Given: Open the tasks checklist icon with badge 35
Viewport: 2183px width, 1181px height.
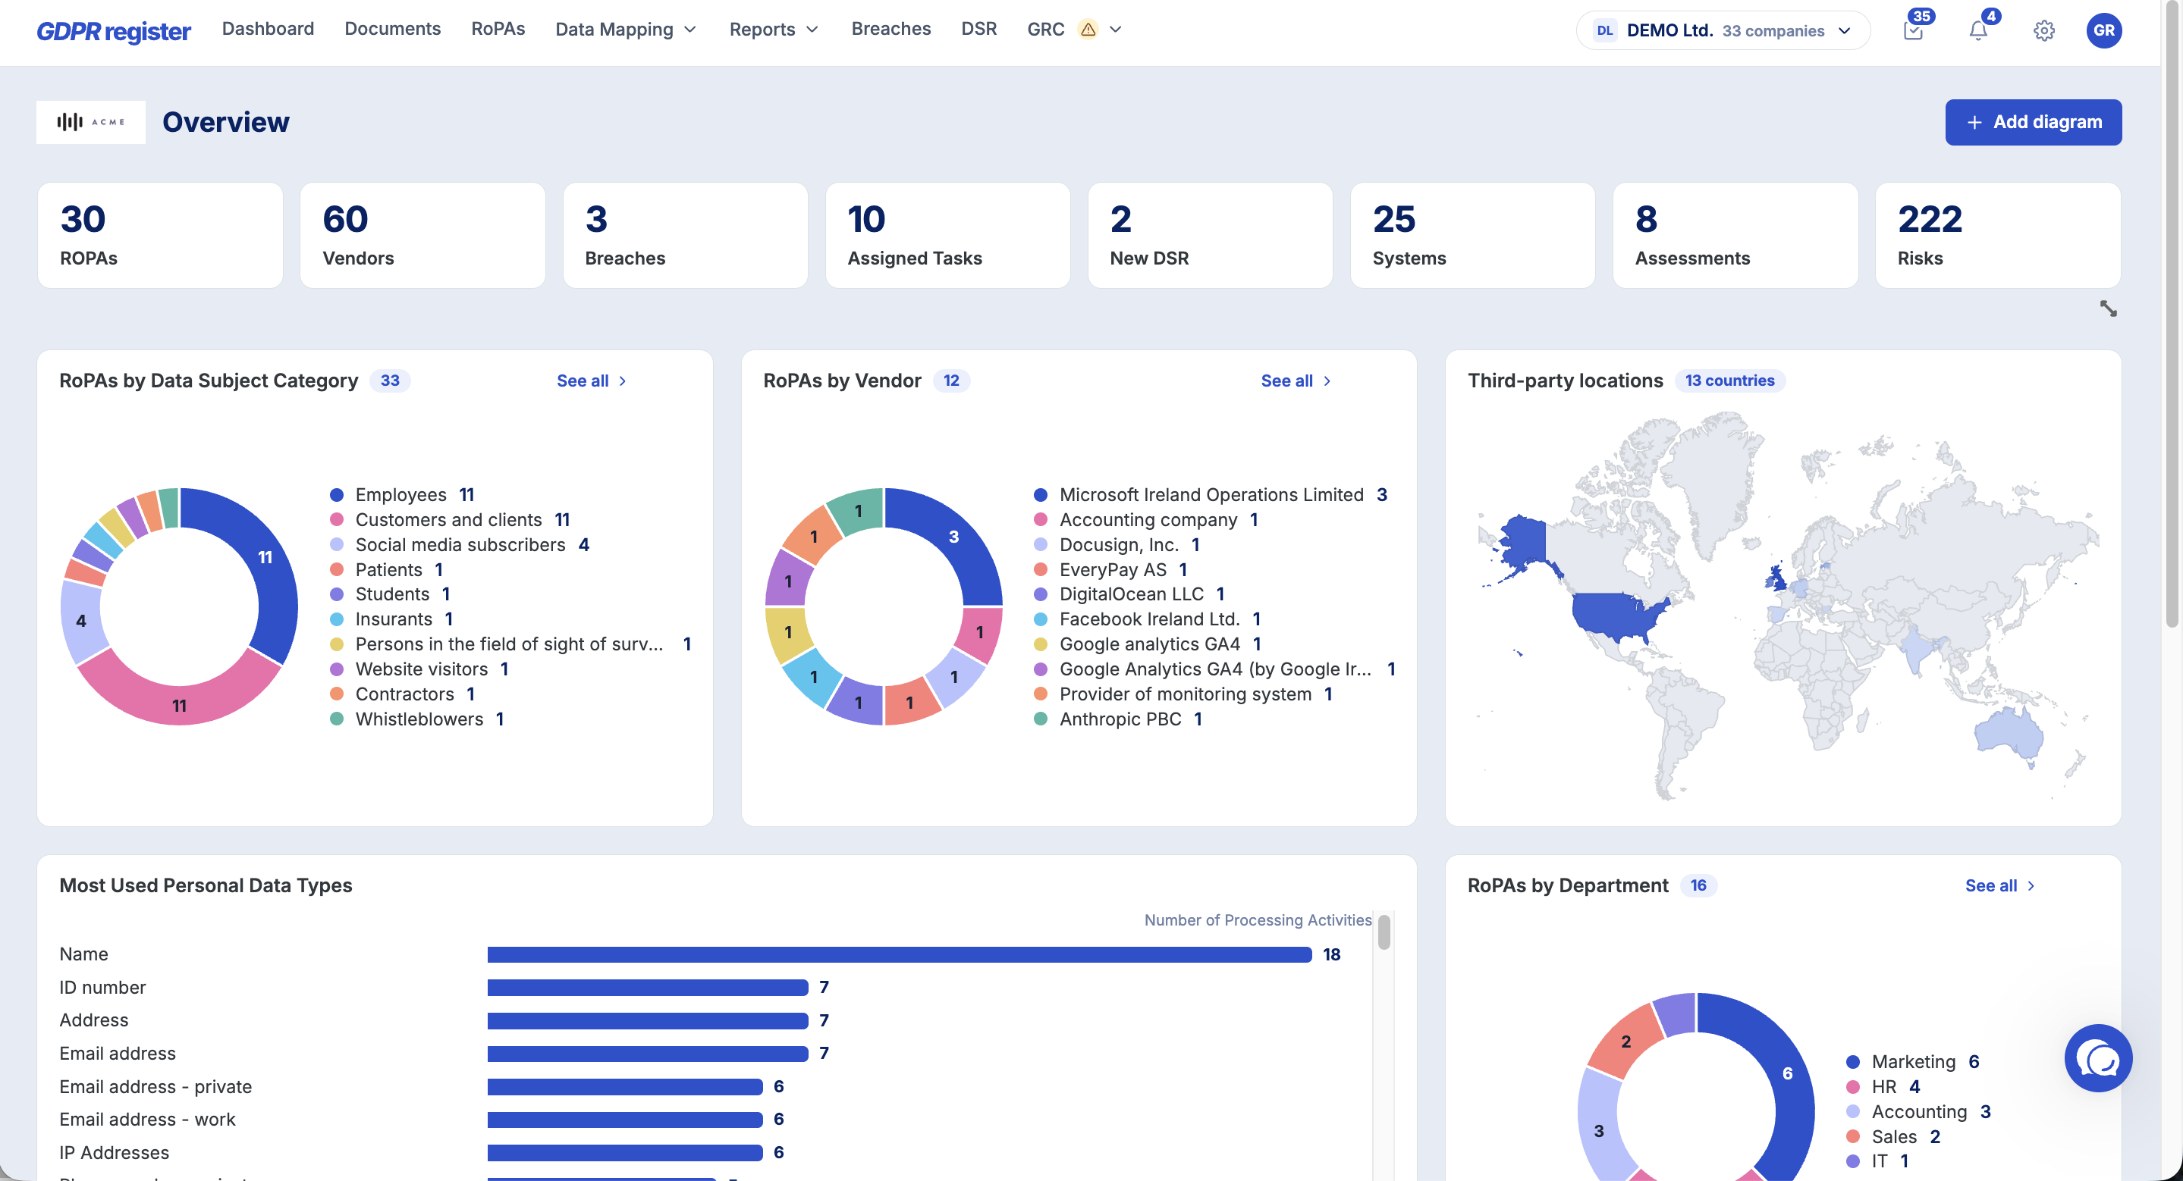Looking at the screenshot, I should tap(1913, 30).
